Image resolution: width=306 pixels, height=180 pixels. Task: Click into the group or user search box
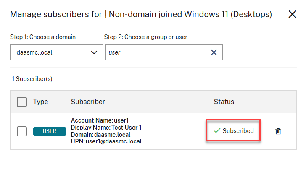[x=156, y=52]
